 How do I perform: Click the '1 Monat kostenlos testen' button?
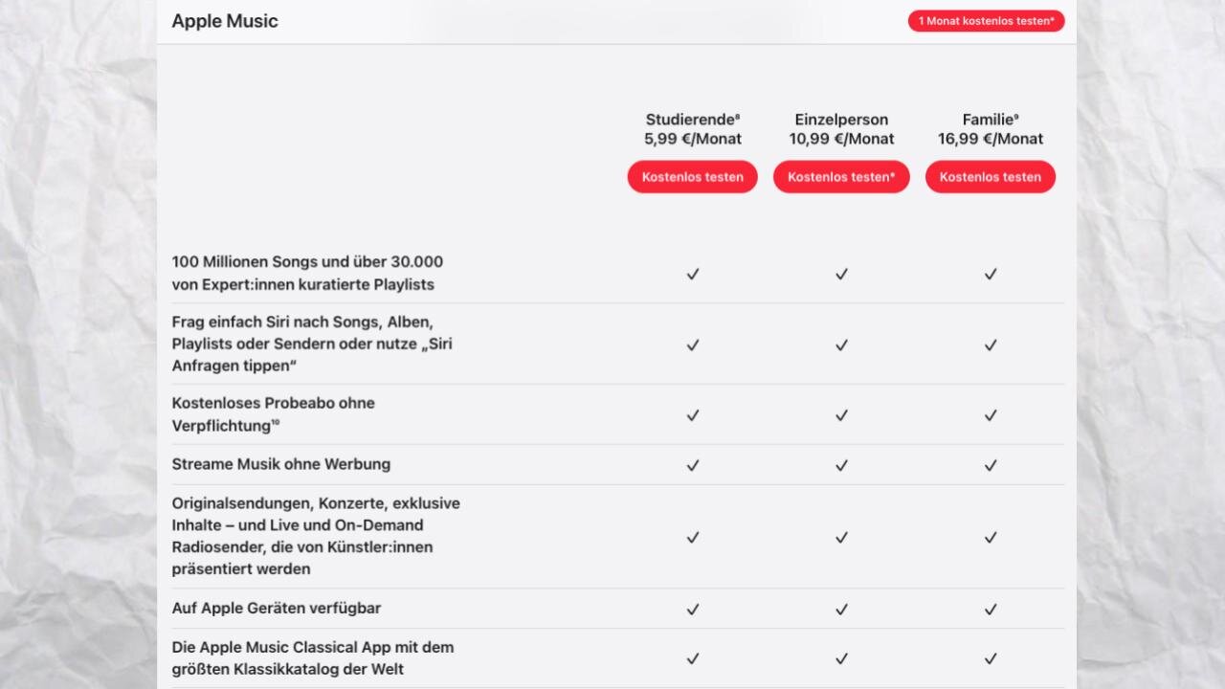(x=986, y=21)
